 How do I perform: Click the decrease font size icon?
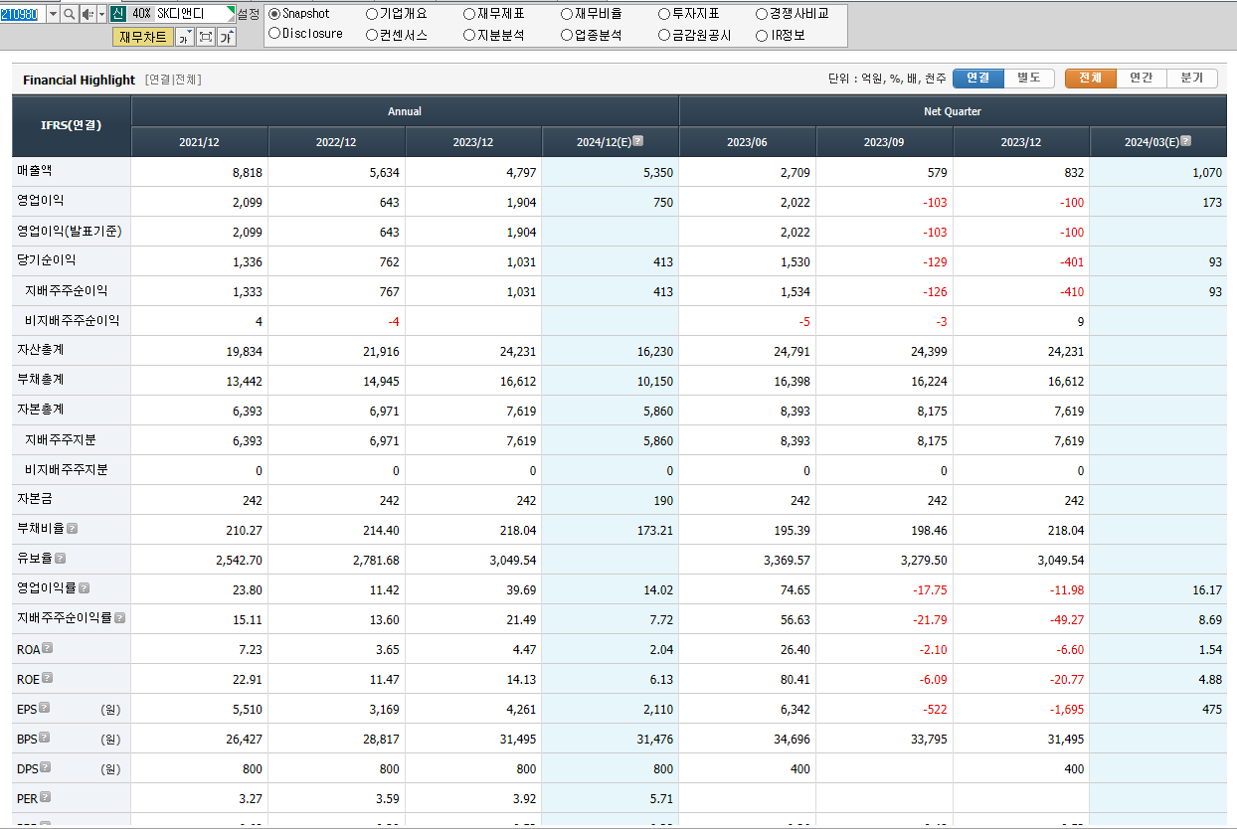pyautogui.click(x=185, y=37)
